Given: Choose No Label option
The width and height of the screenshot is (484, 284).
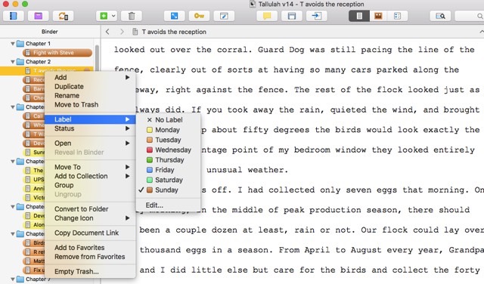Looking at the screenshot, I should [x=169, y=119].
